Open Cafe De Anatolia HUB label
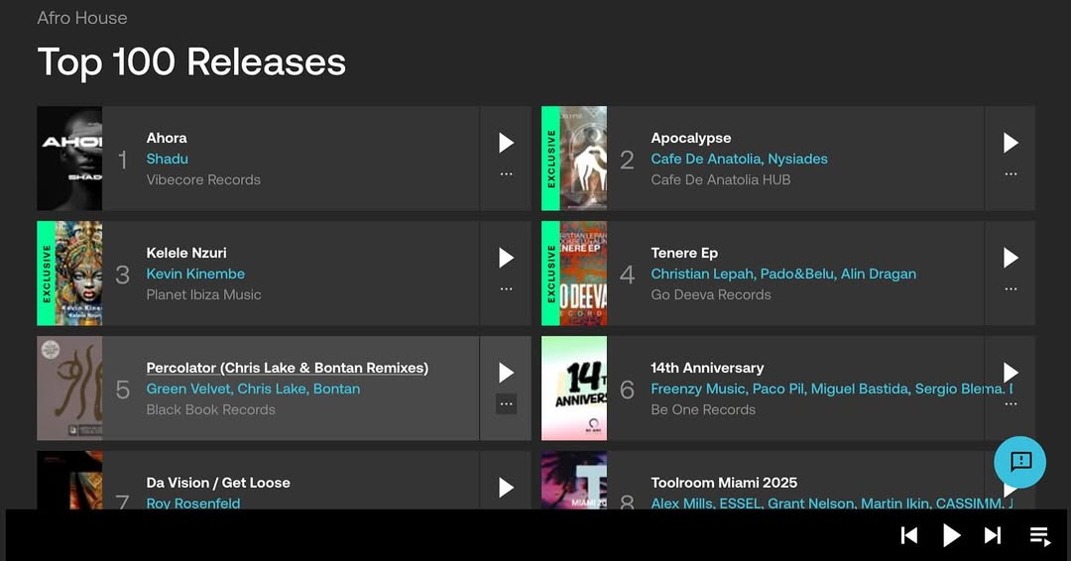The image size is (1071, 561). point(721,180)
